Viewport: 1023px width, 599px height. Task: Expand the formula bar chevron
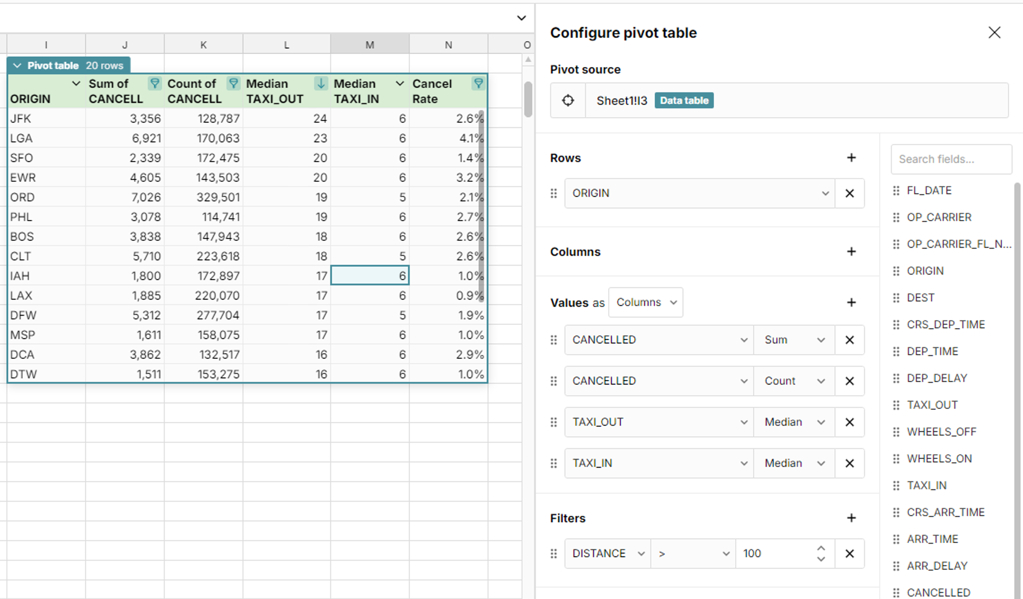click(521, 18)
